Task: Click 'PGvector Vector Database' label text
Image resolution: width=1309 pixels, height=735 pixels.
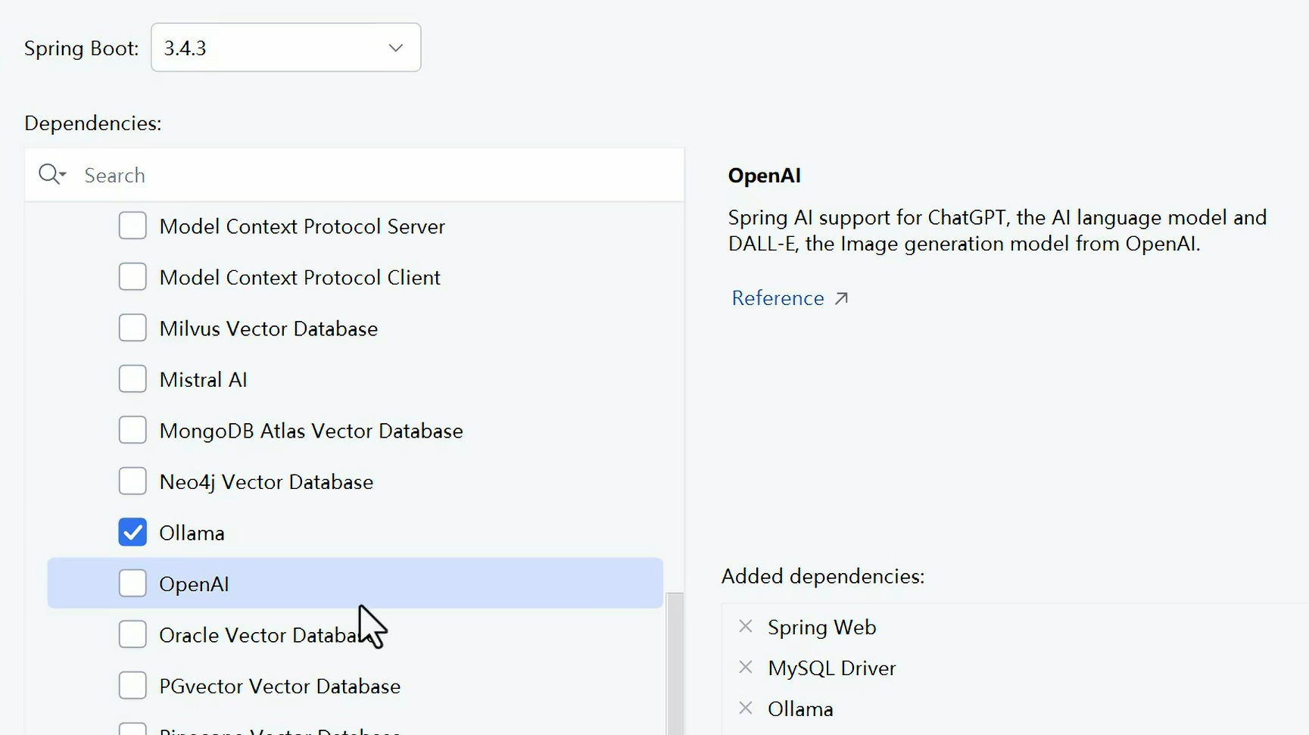Action: pos(279,687)
